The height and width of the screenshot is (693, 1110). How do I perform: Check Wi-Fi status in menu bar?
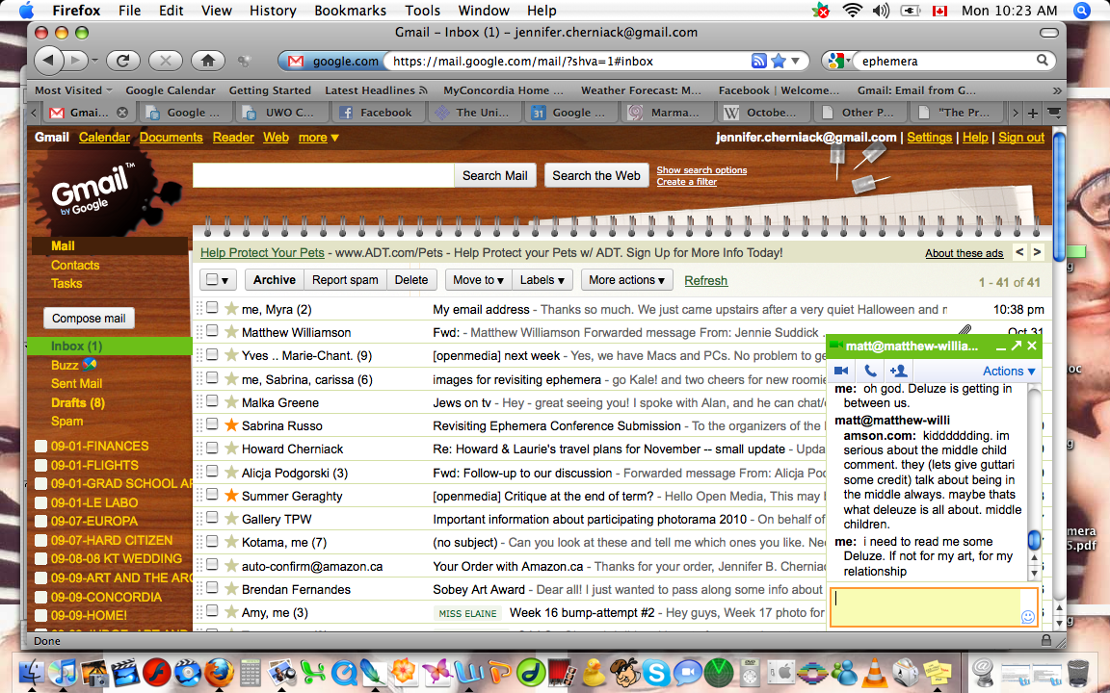853,11
